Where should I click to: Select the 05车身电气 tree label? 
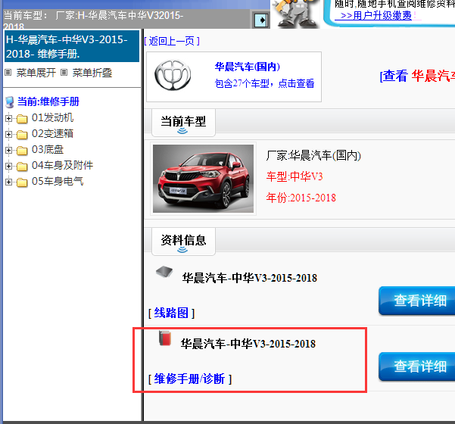(58, 182)
